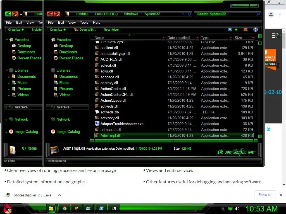Open Pictures library in System32 window sidebar

coord(66,89)
